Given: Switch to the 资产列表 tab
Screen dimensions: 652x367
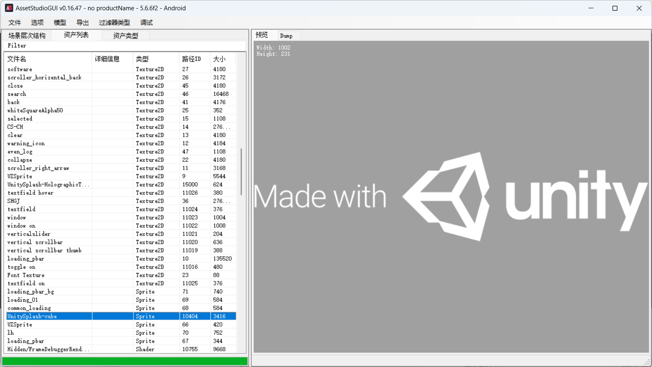Looking at the screenshot, I should coord(76,35).
